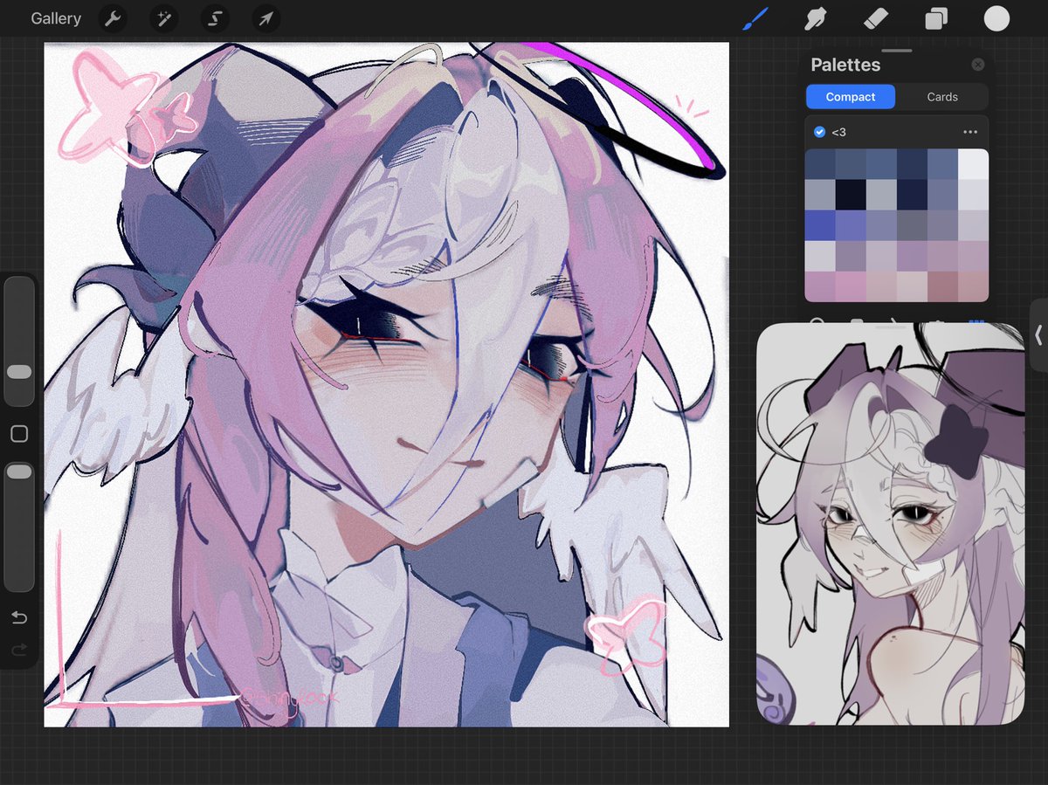This screenshot has height=785, width=1048.
Task: Select the Brush paint tool
Action: [755, 18]
